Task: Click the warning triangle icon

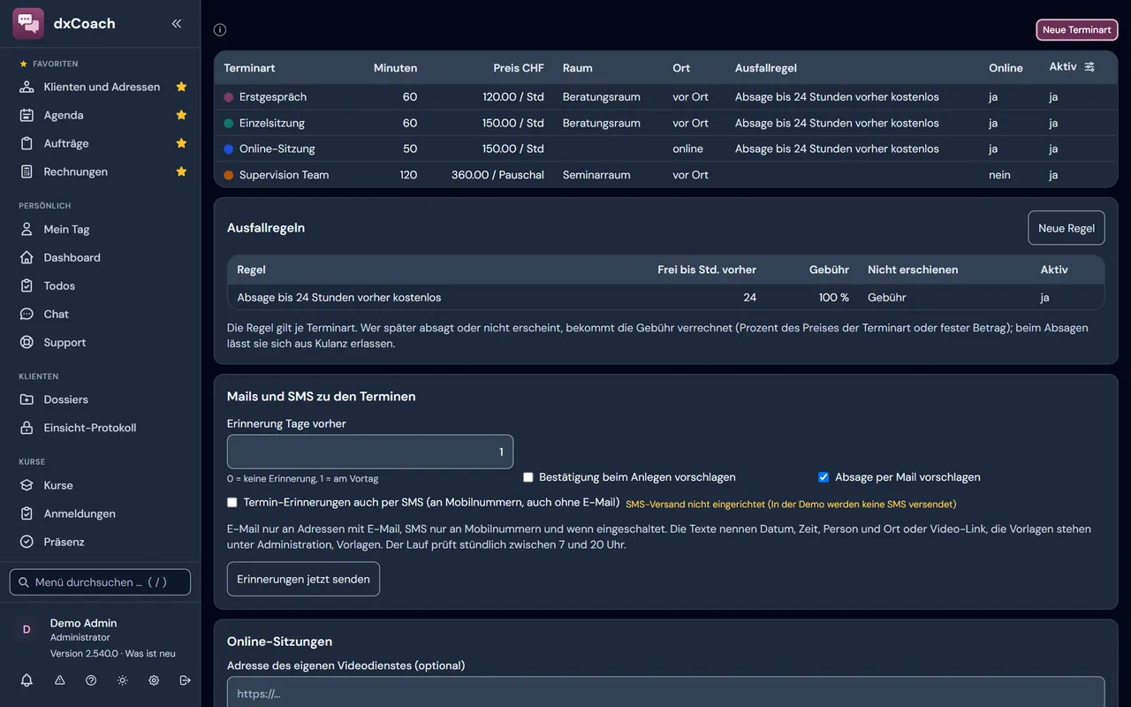Action: 60,680
